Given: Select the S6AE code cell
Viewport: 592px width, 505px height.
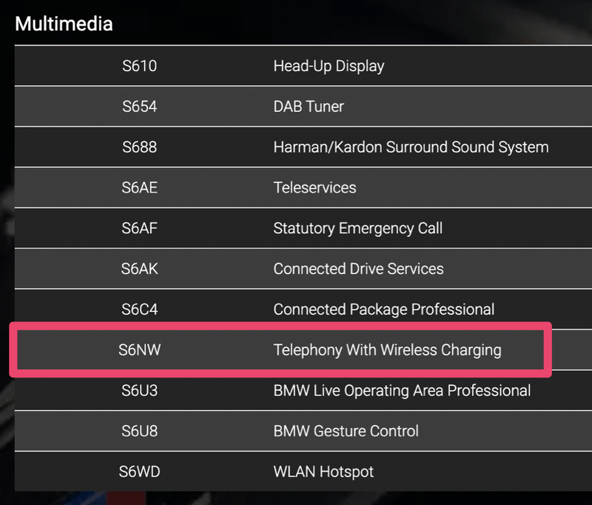Looking at the screenshot, I should [x=139, y=188].
